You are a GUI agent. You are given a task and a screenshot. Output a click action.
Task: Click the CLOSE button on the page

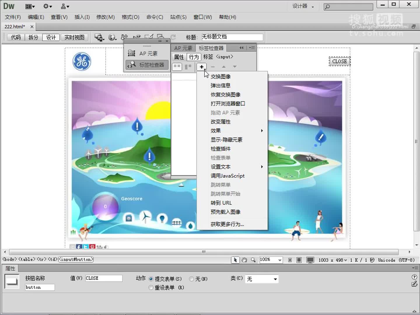[339, 62]
